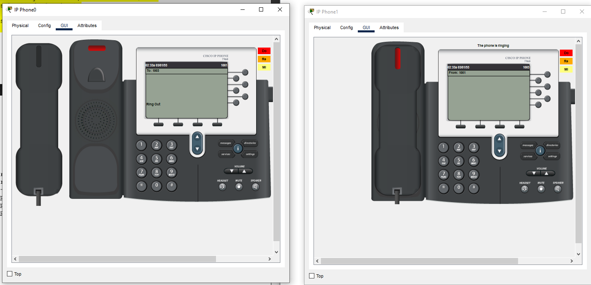Open settings button on IP Phone1
Viewport: 591px width, 285px height.
552,156
